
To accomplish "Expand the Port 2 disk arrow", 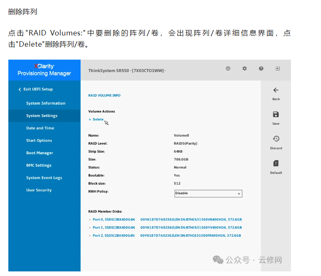I will point(90,236).
